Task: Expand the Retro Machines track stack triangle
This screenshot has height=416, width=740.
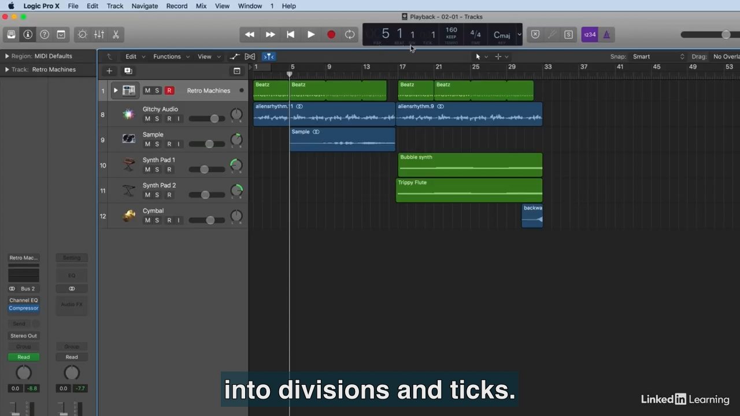Action: 115,91
